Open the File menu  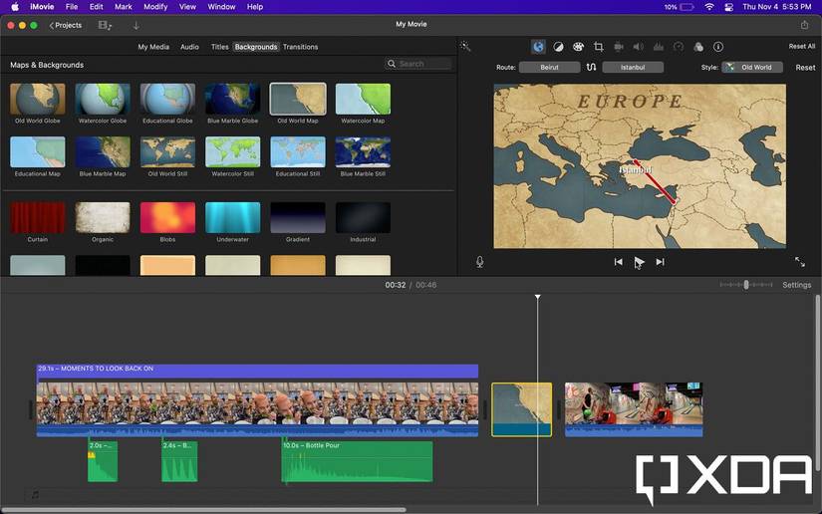(72, 7)
